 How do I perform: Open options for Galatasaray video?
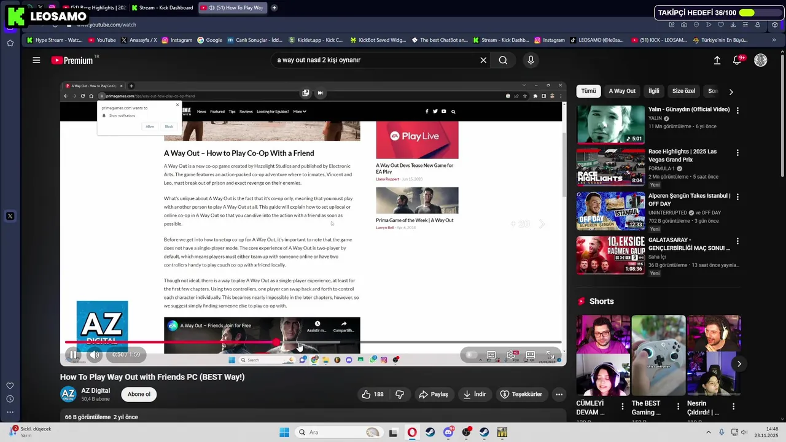click(x=737, y=241)
